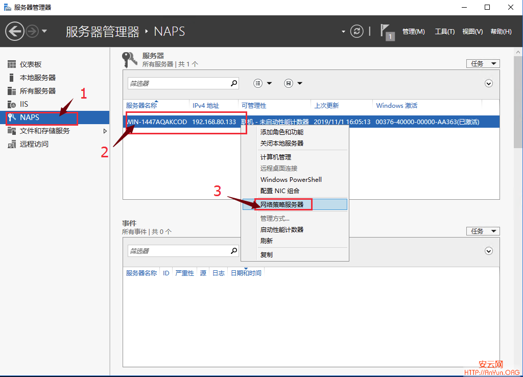Open the 管理(M) menu
This screenshot has width=523, height=377.
(413, 32)
